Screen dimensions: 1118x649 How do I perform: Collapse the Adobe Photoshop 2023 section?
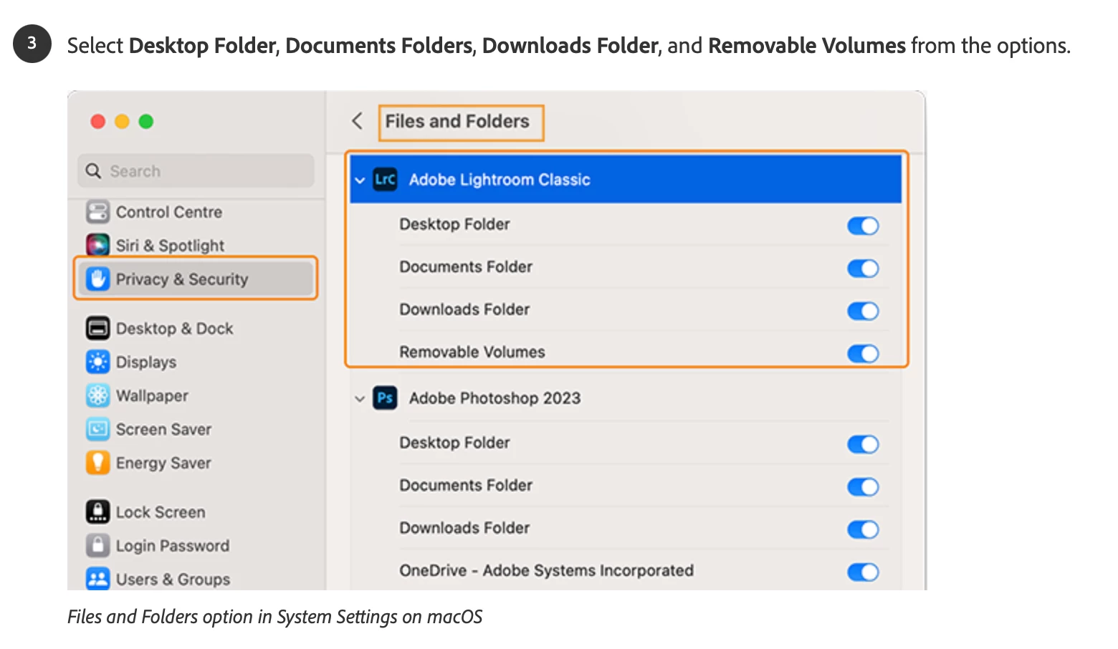pos(360,398)
